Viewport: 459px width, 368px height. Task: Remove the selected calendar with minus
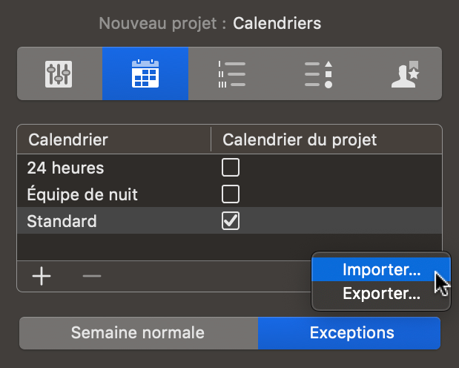click(92, 277)
